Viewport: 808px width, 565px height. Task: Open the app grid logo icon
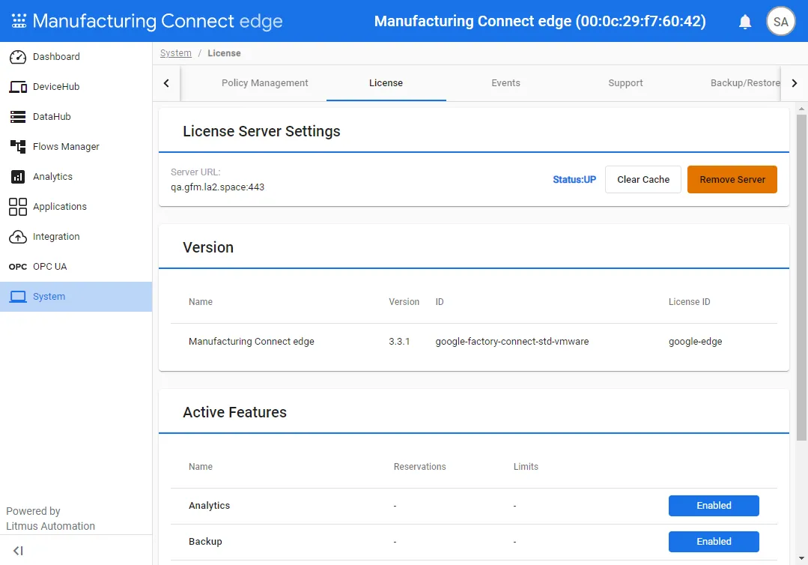pyautogui.click(x=19, y=21)
